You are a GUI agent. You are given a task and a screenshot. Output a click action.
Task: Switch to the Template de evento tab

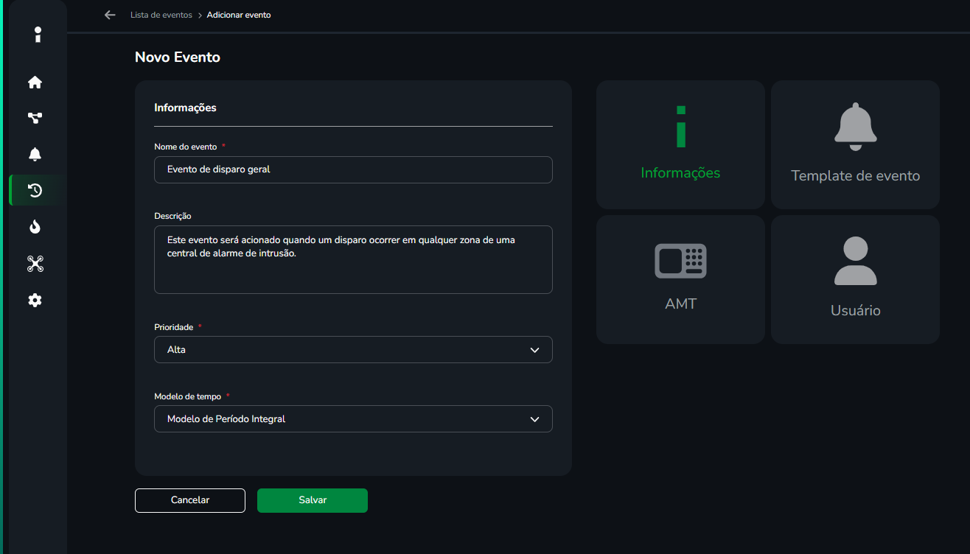pos(855,144)
